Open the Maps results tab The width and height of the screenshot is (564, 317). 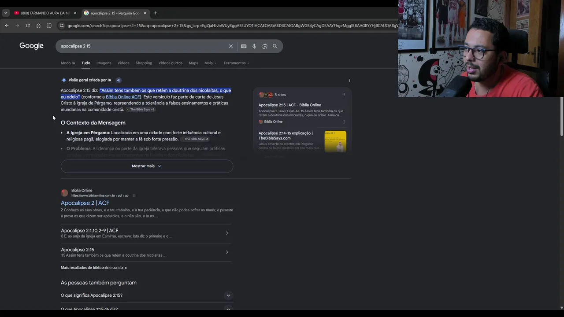[193, 63]
